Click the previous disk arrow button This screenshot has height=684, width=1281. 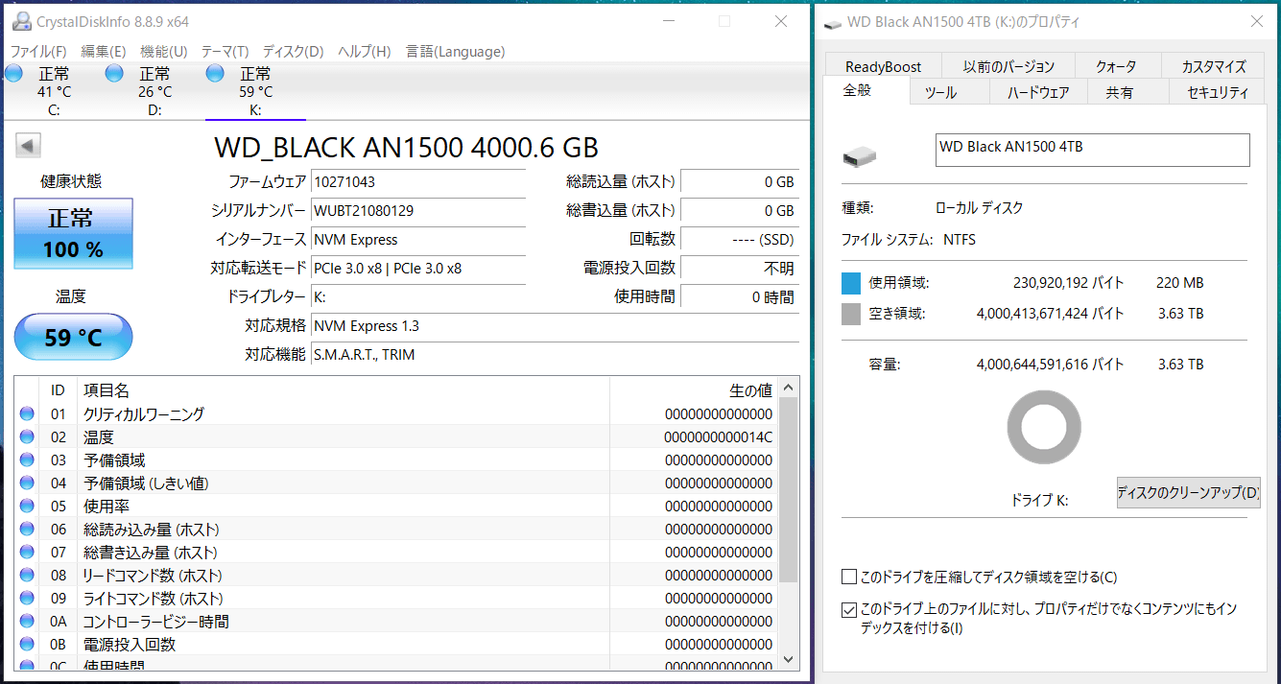[x=28, y=146]
